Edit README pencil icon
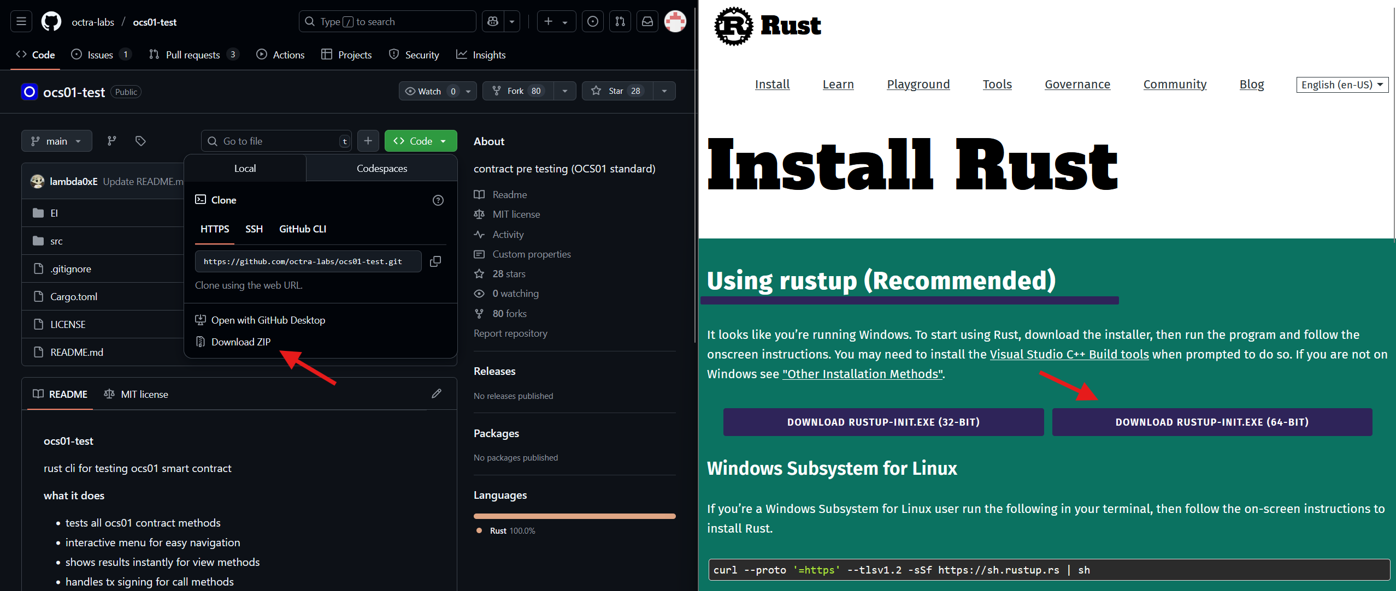1396x591 pixels. pos(437,393)
